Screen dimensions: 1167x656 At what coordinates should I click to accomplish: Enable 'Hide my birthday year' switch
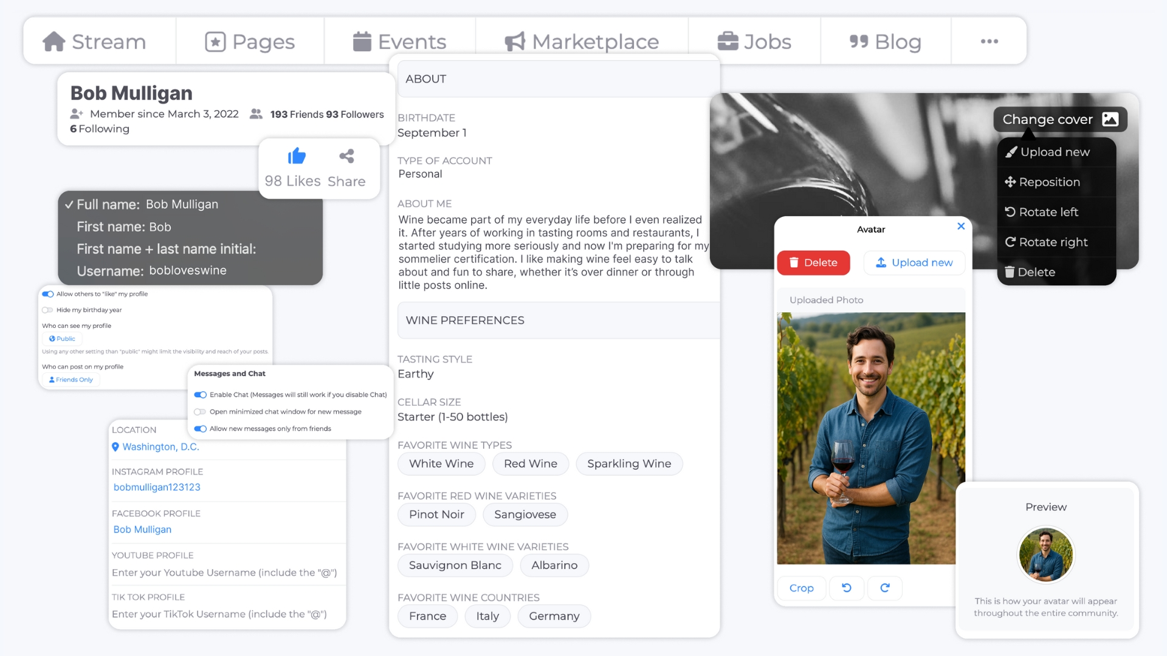(48, 310)
